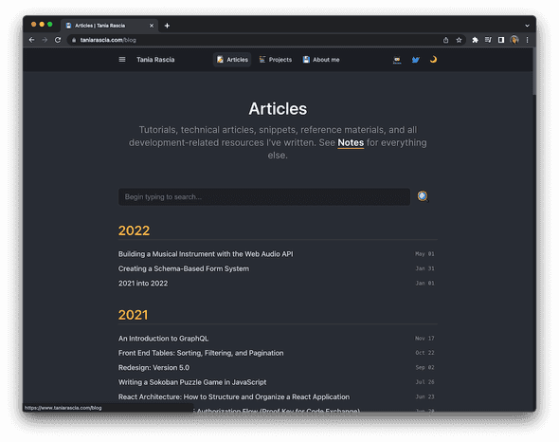Open the hamburger menu icon

122,60
